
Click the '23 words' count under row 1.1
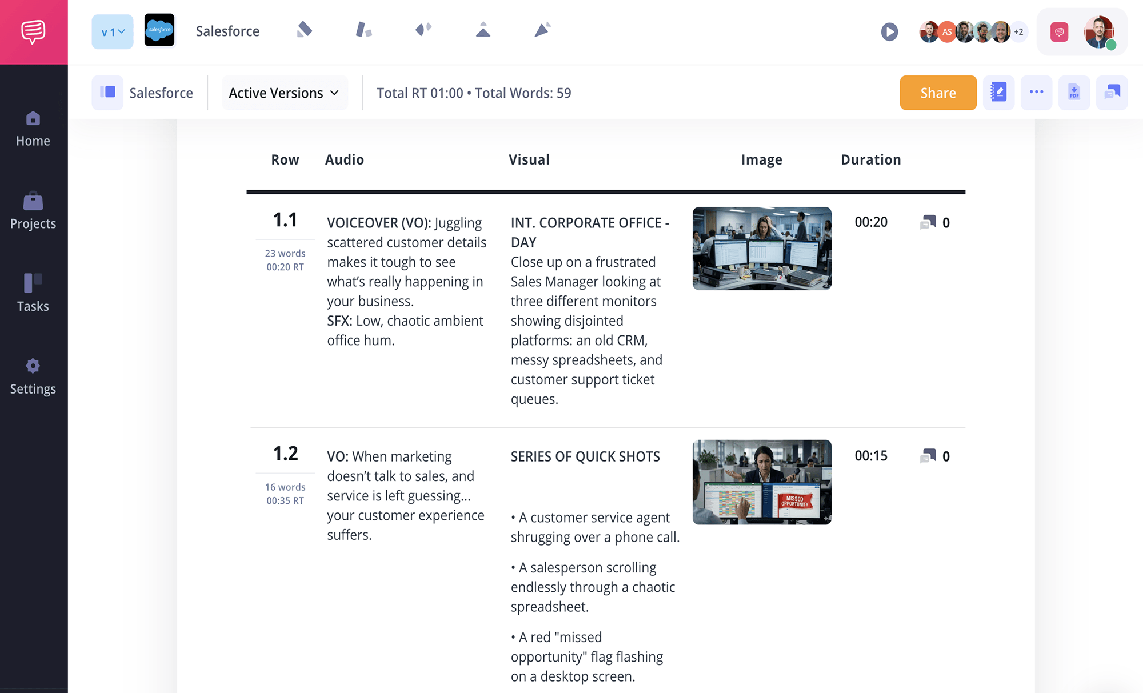tap(285, 253)
